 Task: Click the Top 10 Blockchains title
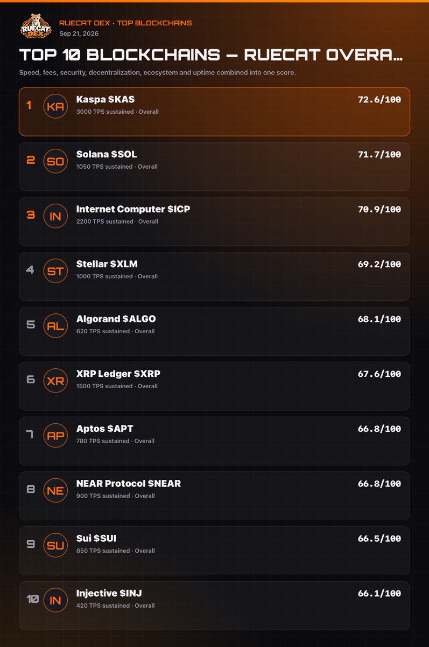pyautogui.click(x=211, y=55)
